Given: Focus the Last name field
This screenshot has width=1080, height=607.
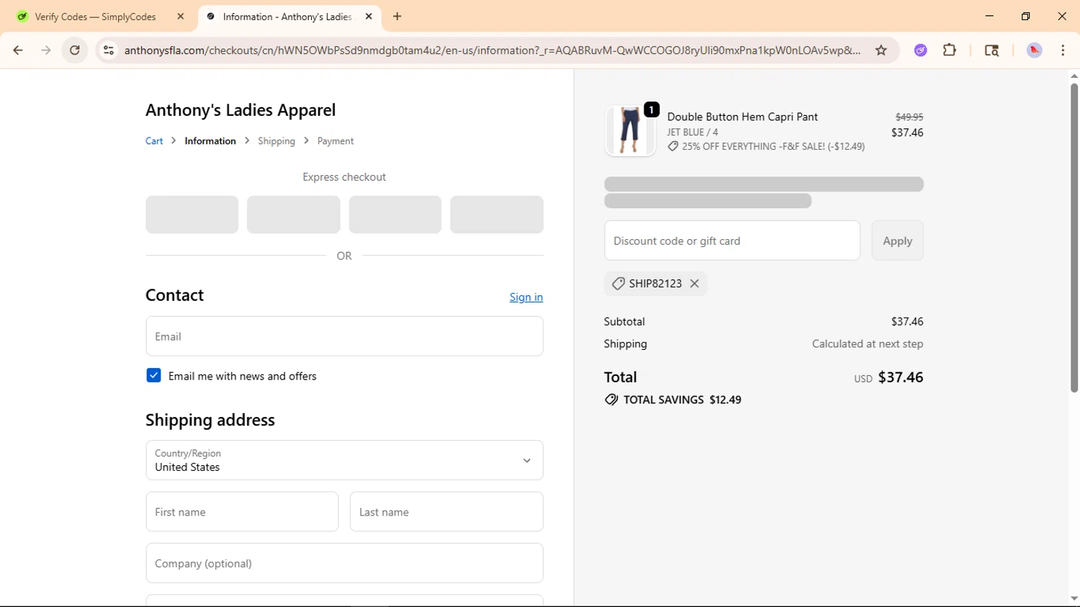Looking at the screenshot, I should click(x=446, y=512).
